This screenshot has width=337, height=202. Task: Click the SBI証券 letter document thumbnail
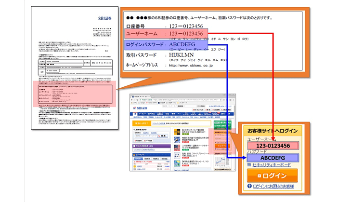coord(75,68)
